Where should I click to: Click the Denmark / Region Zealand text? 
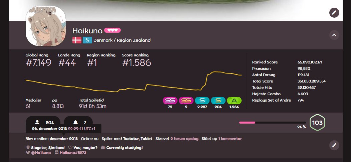point(122,40)
